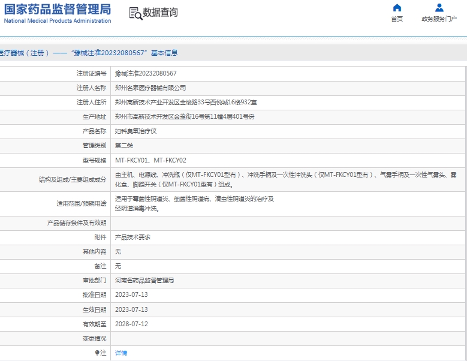Click the 注册人住所 row label
This screenshot has height=361, width=467.
pos(92,103)
